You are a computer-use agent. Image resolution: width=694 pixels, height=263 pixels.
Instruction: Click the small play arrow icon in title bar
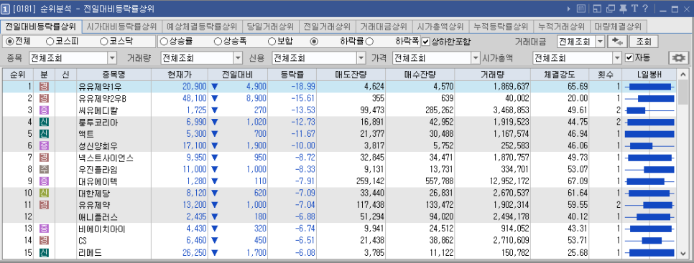(569, 9)
